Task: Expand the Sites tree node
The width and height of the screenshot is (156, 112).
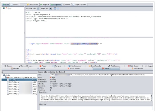Action: point(2,8)
